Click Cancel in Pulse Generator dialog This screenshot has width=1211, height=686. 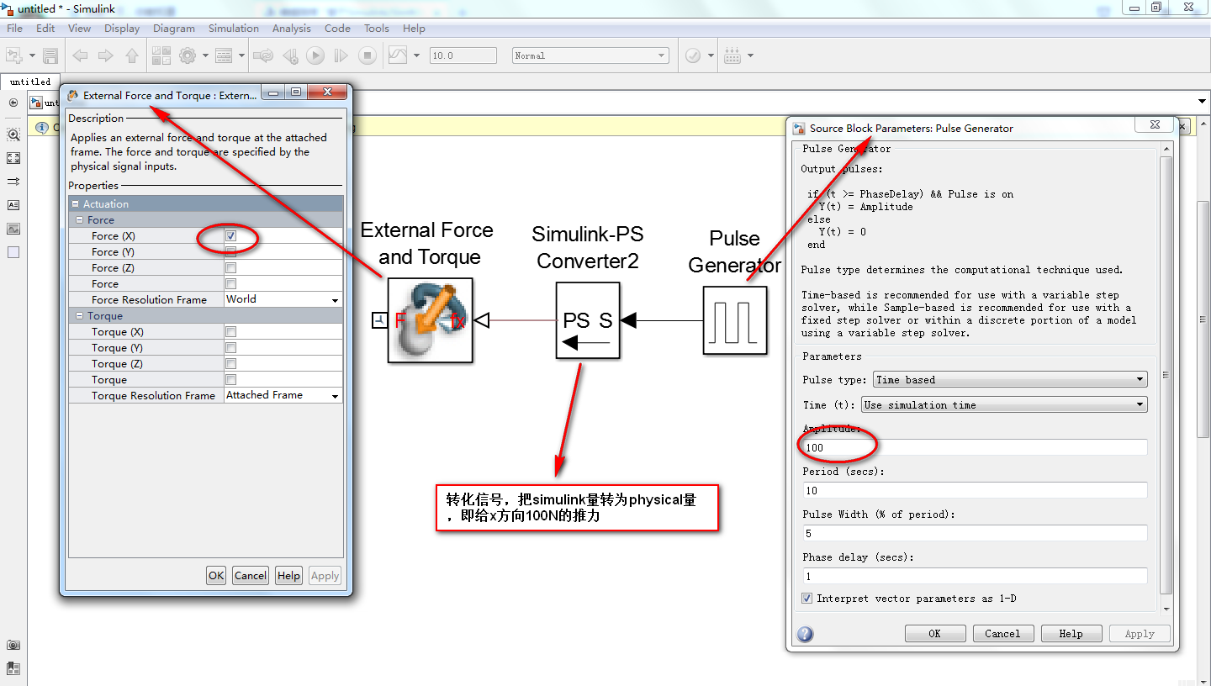click(1002, 634)
